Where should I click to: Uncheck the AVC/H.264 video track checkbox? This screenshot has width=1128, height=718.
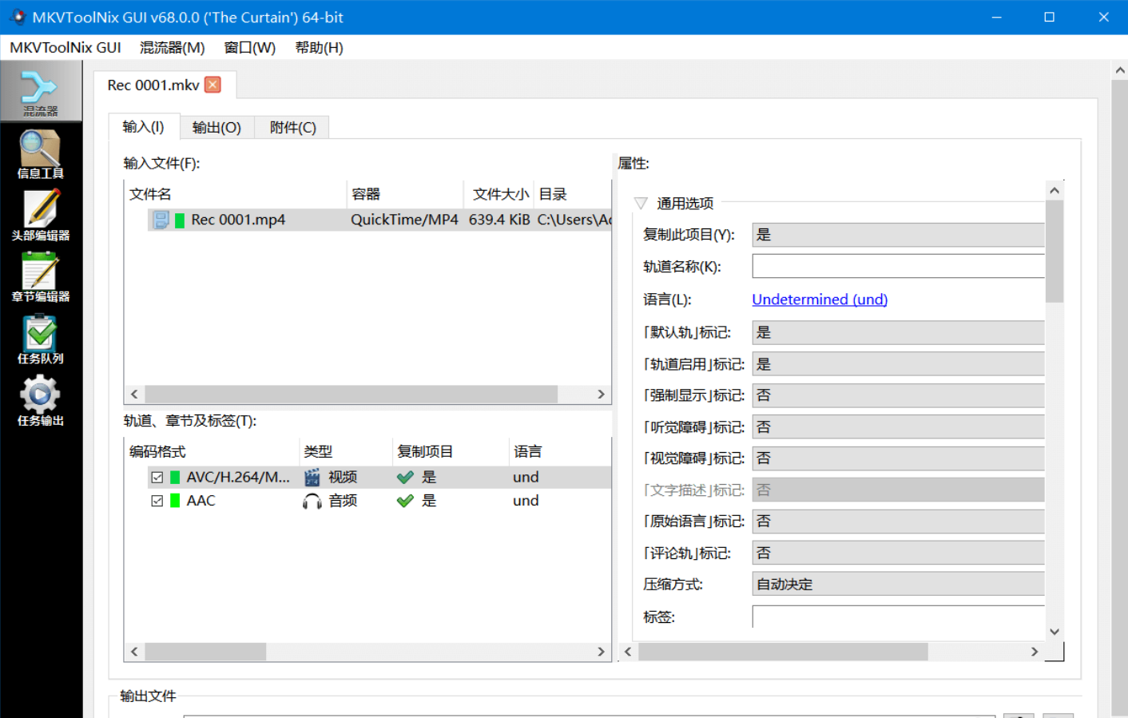tap(157, 478)
